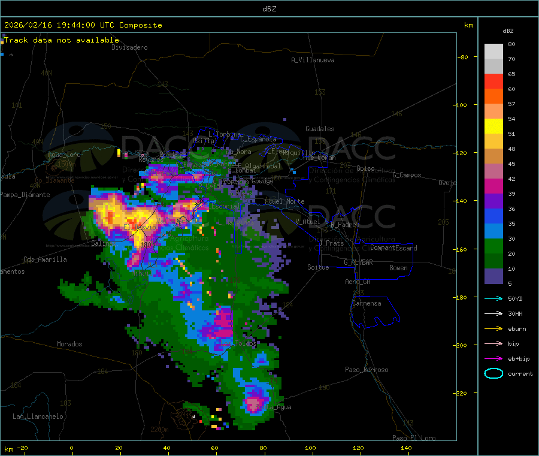Pick the violet swatch between 36 and 39
The width and height of the screenshot is (539, 456).
[493, 201]
